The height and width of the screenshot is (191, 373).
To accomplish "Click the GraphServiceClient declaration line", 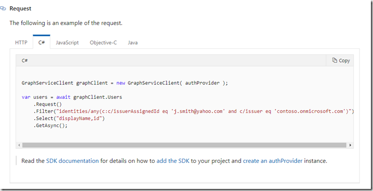I will (125, 83).
